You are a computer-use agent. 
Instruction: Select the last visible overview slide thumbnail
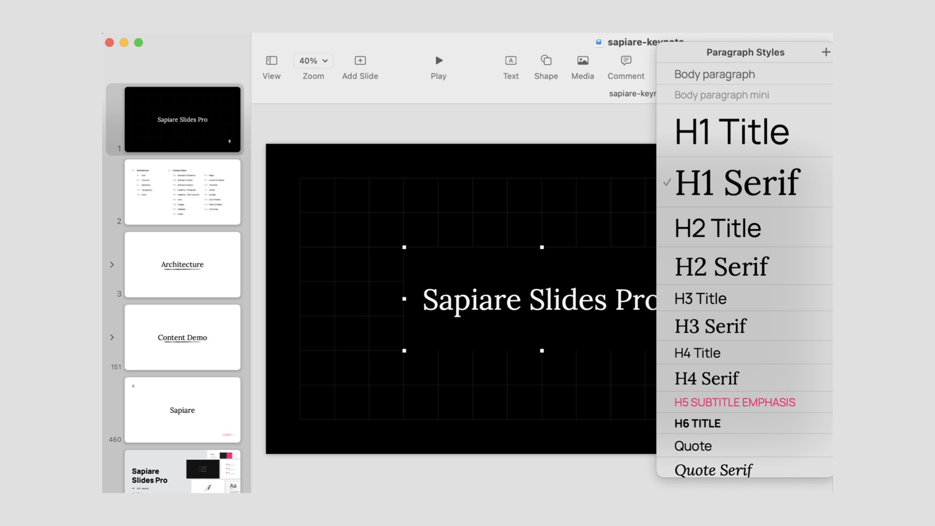[x=182, y=471]
